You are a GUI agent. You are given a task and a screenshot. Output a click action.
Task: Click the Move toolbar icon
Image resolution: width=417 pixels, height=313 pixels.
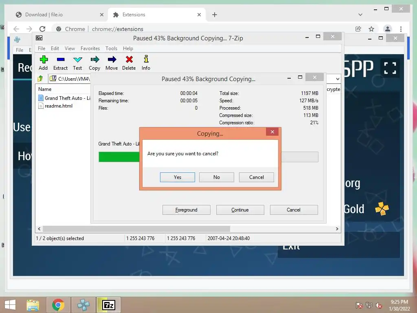click(x=112, y=60)
